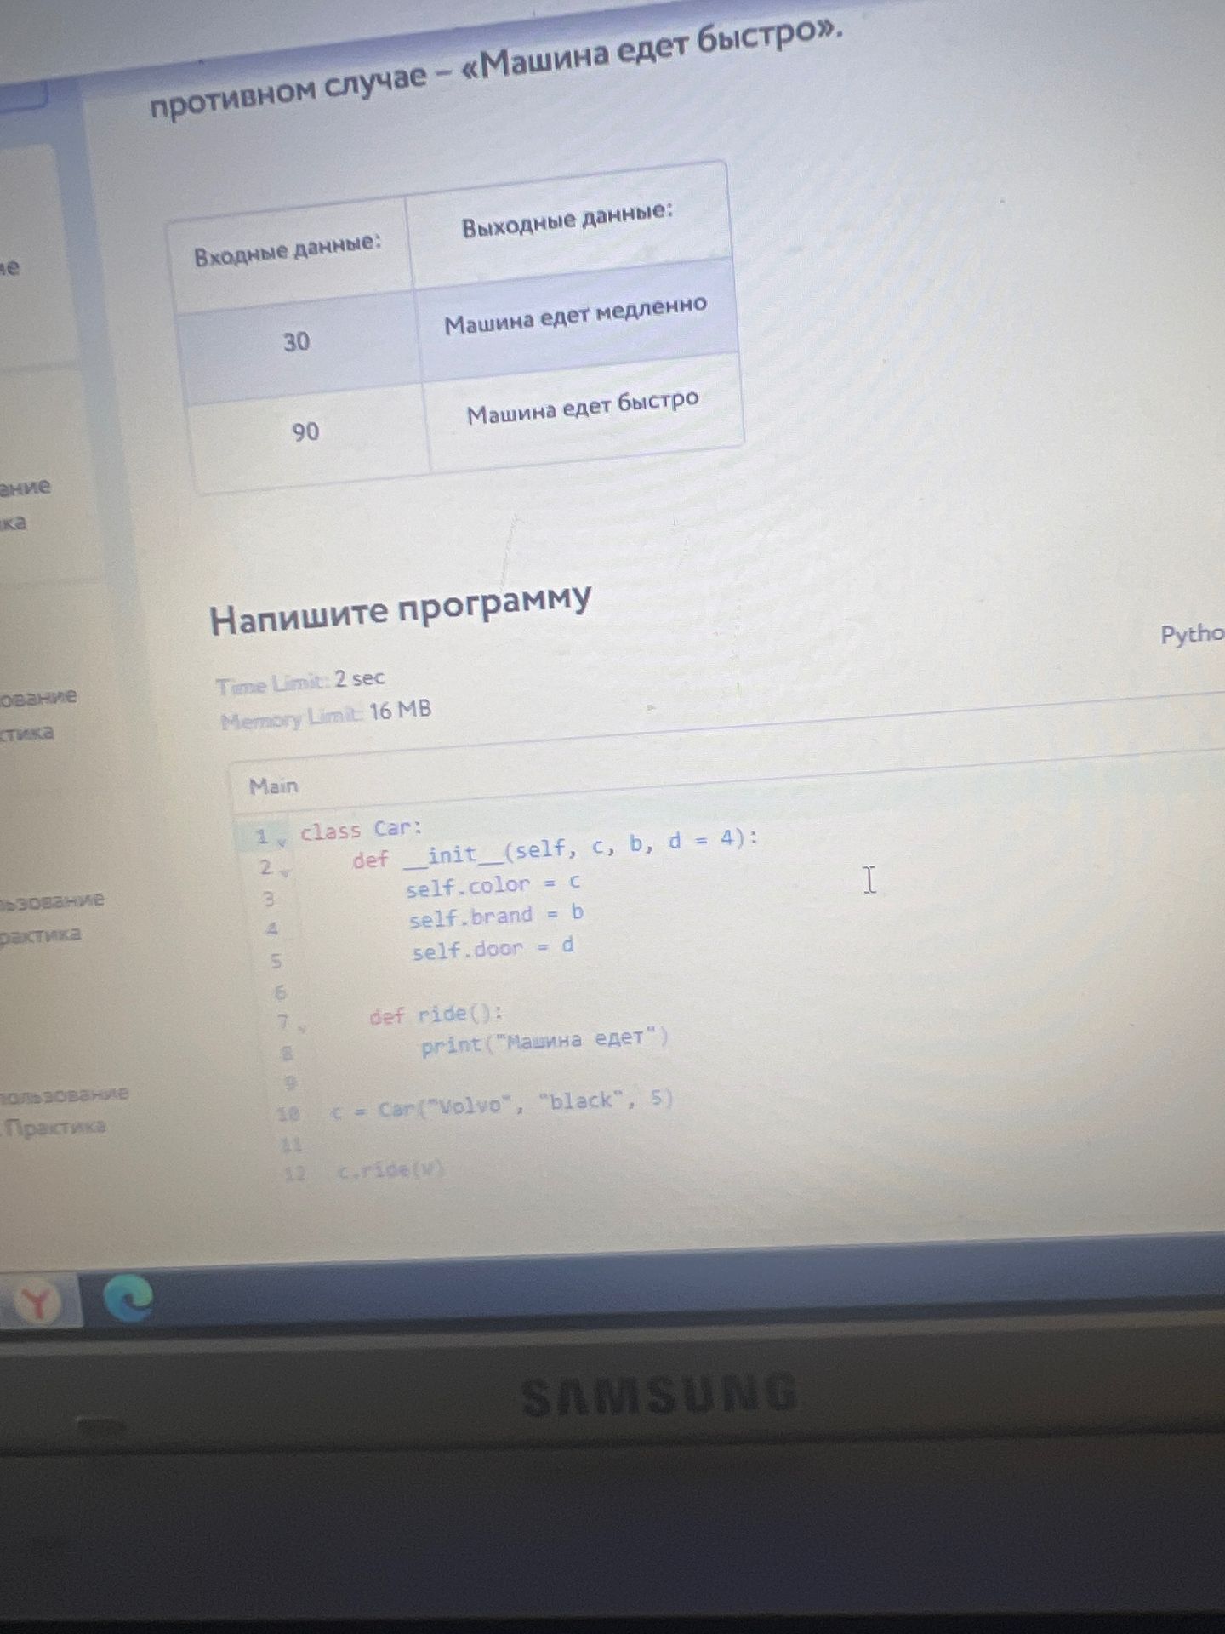Place cursor at end of c.ride(v) line
1225x1634 pixels.
click(x=446, y=1169)
